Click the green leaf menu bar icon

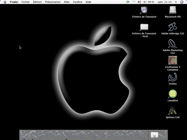point(128,2)
